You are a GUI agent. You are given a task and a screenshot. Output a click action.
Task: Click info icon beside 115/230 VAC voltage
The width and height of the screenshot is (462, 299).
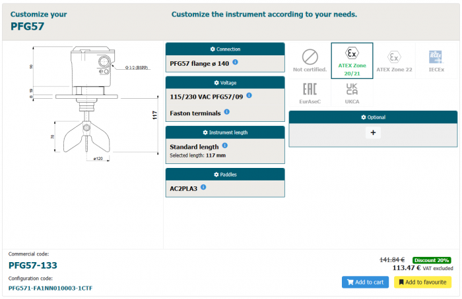click(249, 95)
